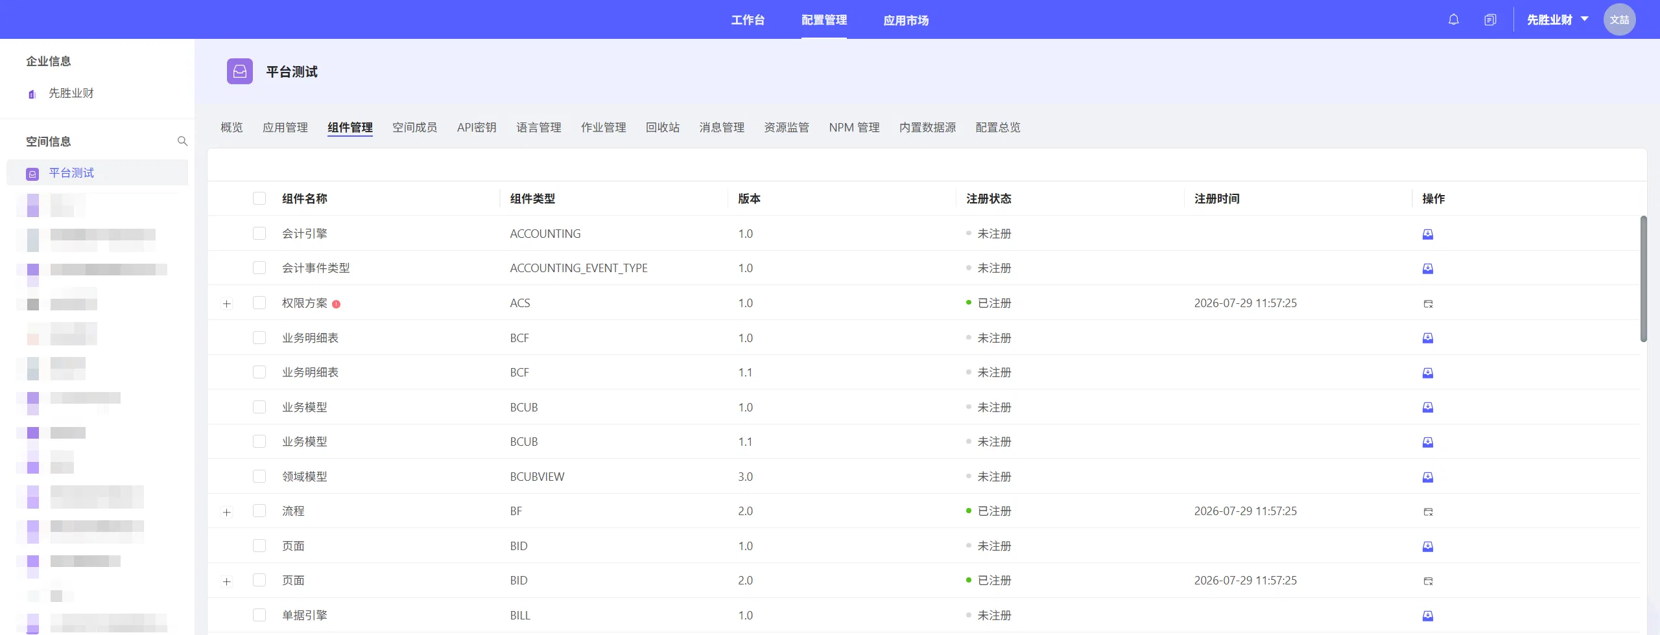Register 业务模型 version 1.1 via action icon
Viewport: 1660px width, 635px height.
(1428, 442)
